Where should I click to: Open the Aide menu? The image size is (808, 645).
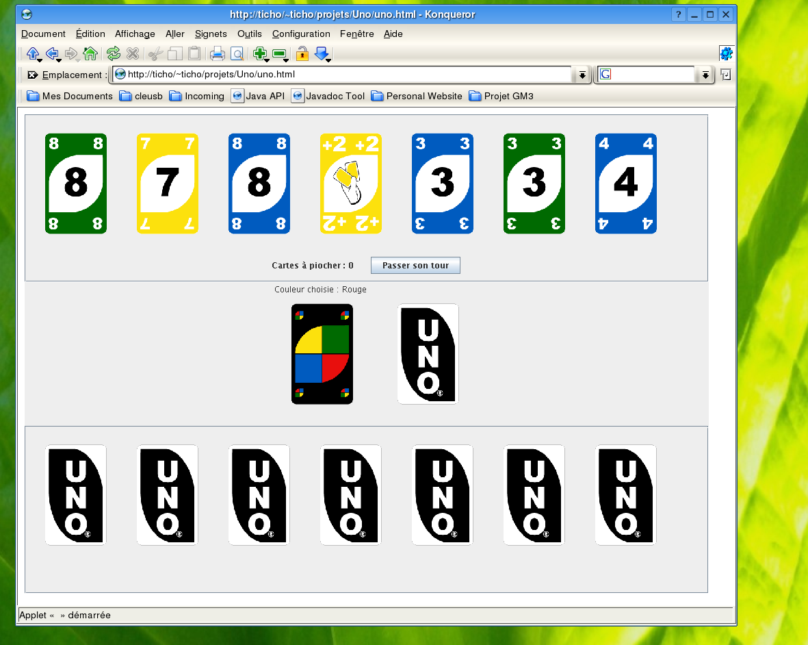pos(393,34)
